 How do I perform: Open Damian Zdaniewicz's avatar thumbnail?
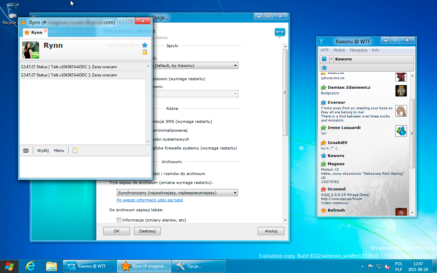(x=401, y=91)
